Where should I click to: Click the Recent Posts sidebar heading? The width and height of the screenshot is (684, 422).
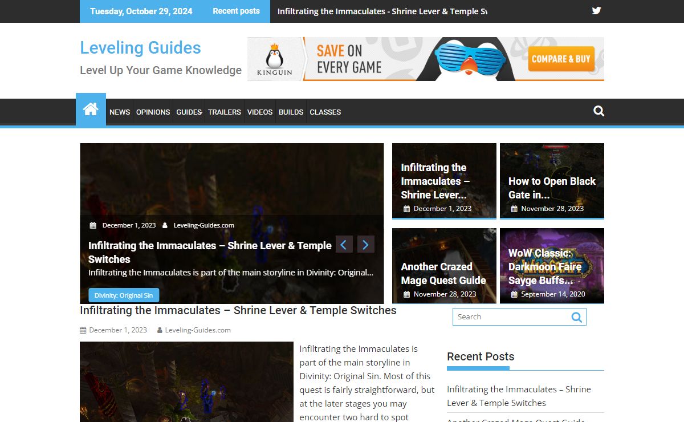481,356
